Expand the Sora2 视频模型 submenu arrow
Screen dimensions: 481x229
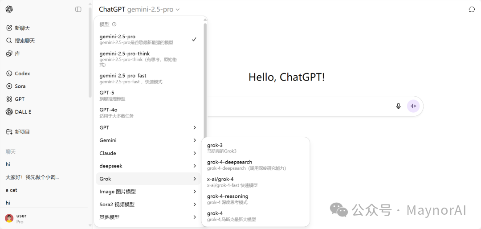(x=195, y=204)
